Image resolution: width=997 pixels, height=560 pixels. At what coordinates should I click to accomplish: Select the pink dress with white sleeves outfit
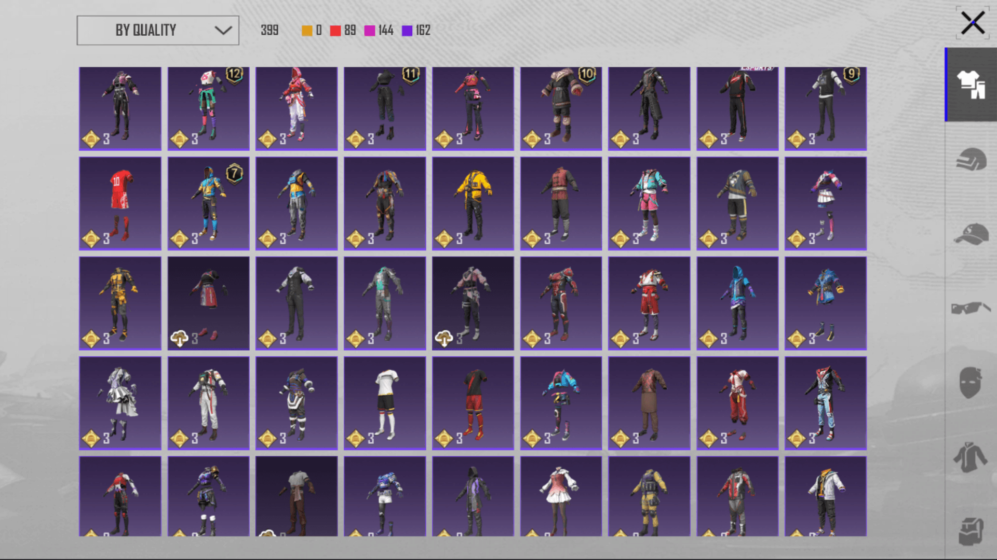tap(561, 496)
